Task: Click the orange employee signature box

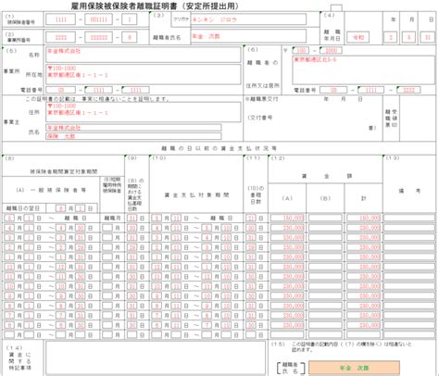Action: [x=354, y=368]
